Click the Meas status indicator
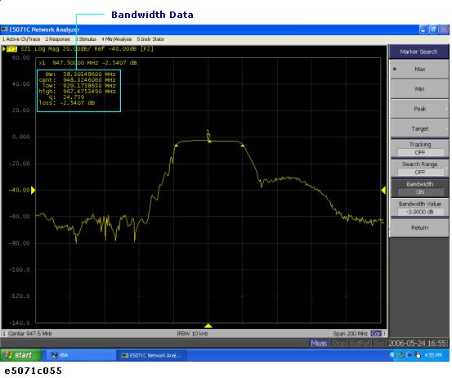This screenshot has width=452, height=378. (319, 343)
